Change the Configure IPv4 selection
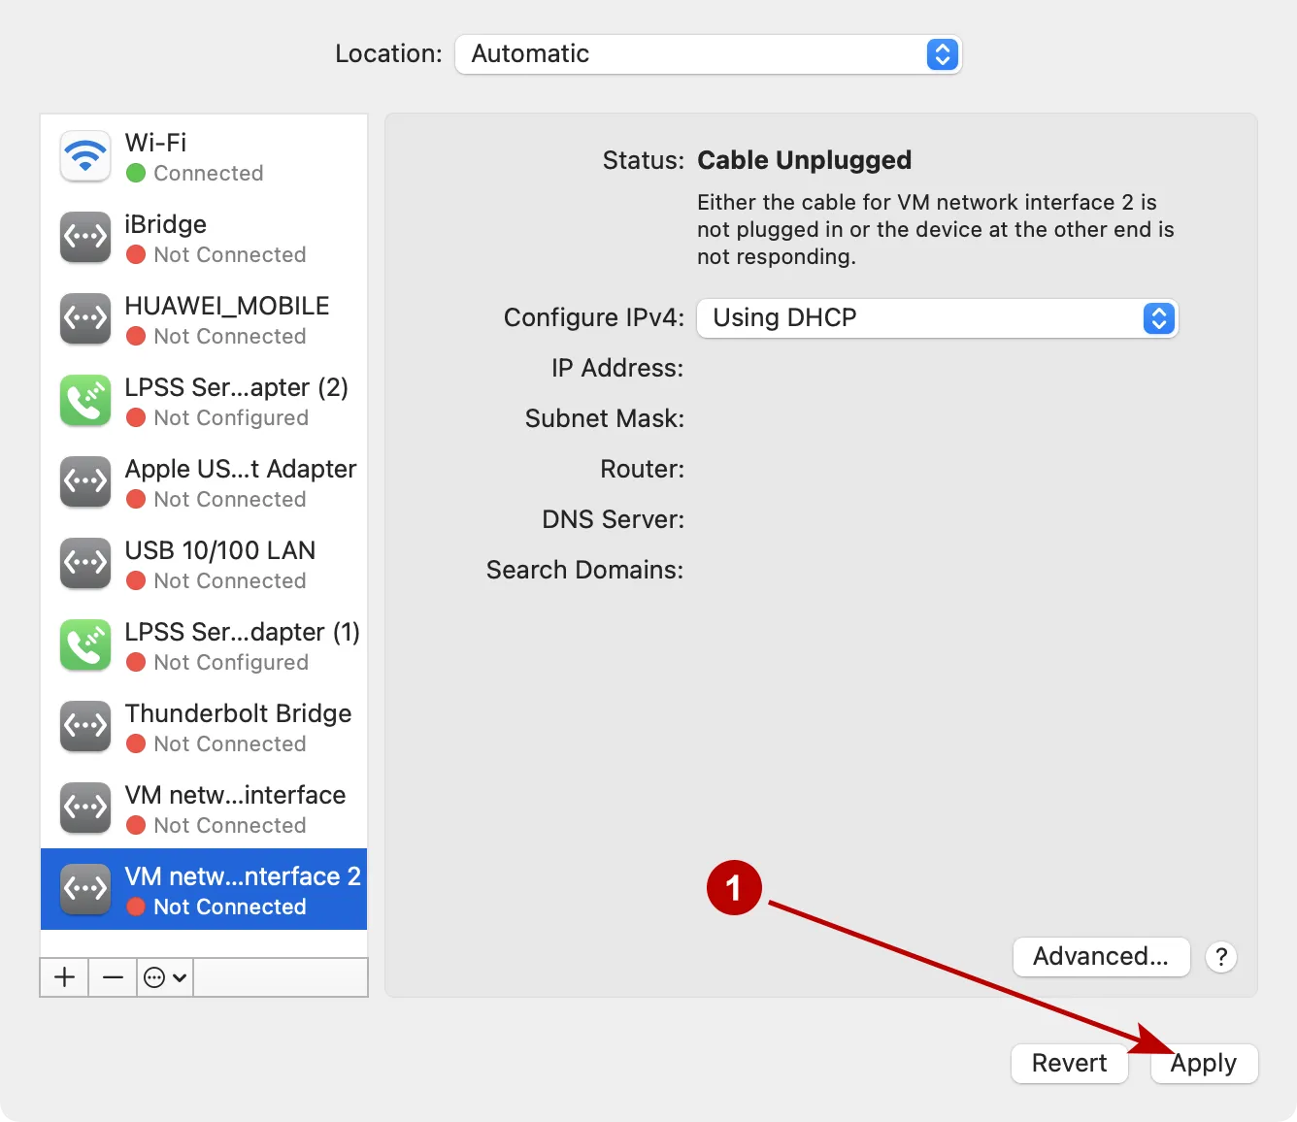The image size is (1297, 1122). point(1157,317)
